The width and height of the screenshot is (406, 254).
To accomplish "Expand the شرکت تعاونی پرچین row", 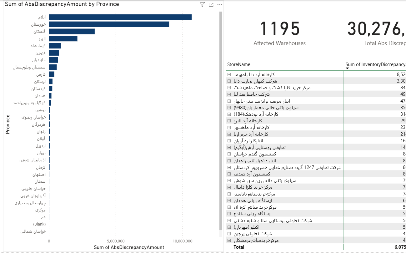I will [x=229, y=234].
